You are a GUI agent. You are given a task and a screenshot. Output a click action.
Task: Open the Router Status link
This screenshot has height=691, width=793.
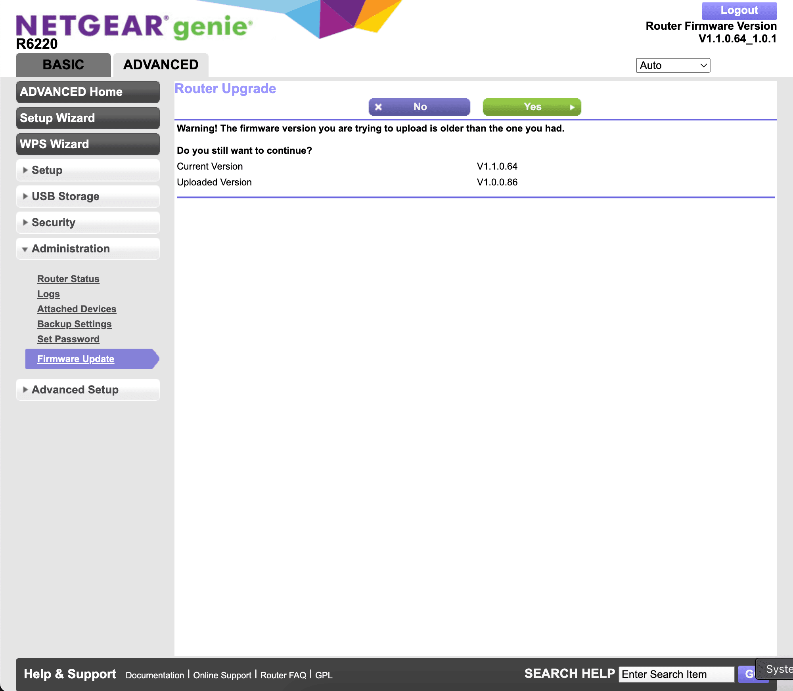click(x=68, y=279)
